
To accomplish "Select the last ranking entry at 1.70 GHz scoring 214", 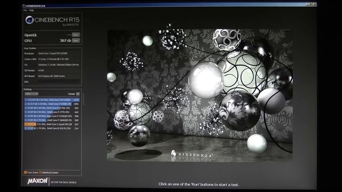I will click(x=52, y=129).
